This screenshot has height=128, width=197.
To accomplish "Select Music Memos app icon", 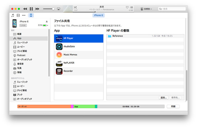I will click(59, 55).
